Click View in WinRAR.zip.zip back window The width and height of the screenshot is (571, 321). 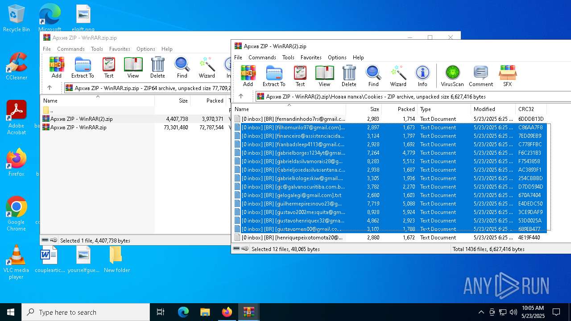tap(133, 67)
